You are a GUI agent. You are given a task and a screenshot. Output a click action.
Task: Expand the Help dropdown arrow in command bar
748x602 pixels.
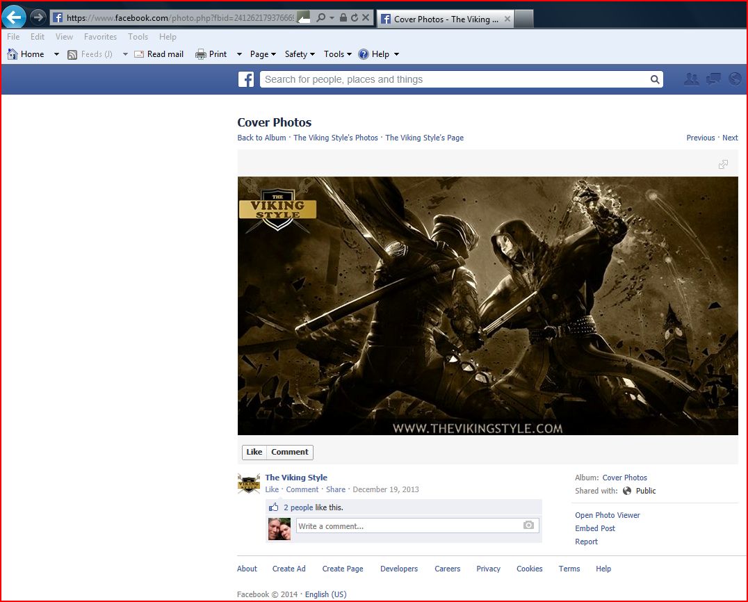pos(396,54)
